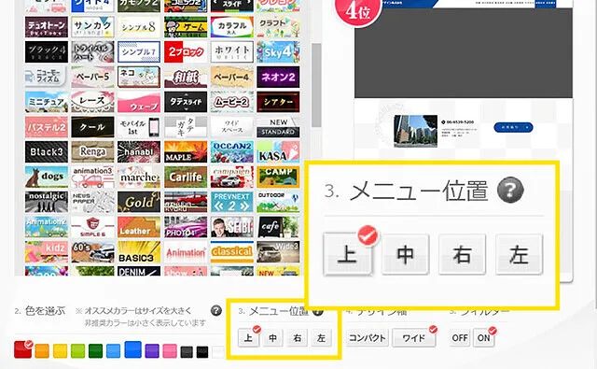
Task: Click the template list vertical scrollbar
Action: click(x=316, y=85)
